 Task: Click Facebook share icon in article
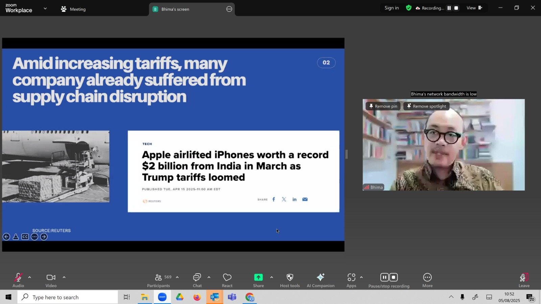[274, 199]
